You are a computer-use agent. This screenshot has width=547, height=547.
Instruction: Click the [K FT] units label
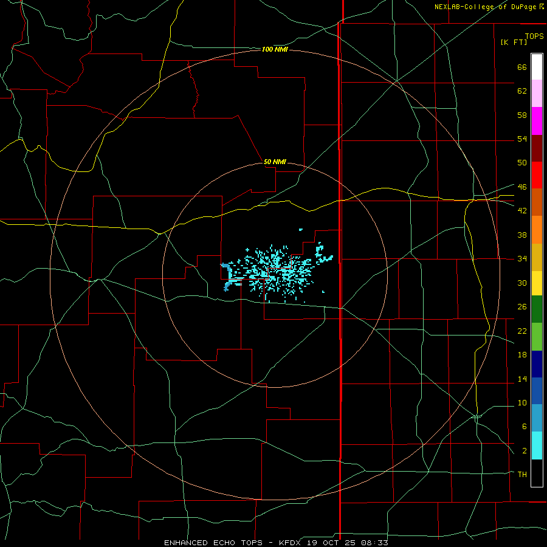tap(514, 42)
